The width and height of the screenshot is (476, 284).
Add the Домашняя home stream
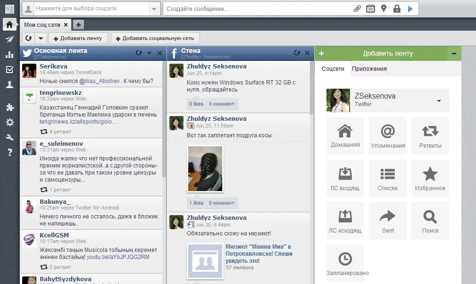(345, 136)
